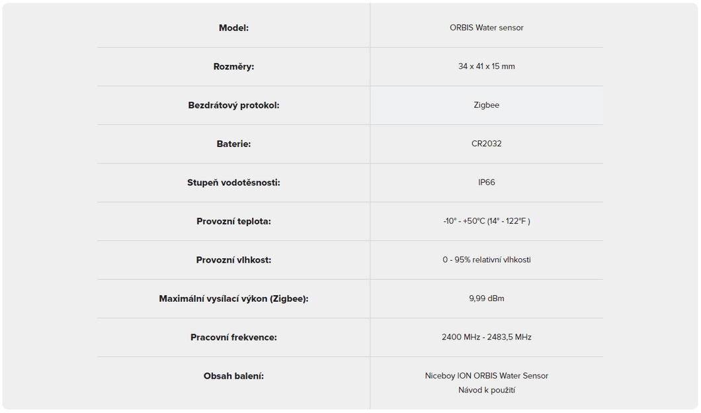Click the '34 x 41 x 15 mm' value
Screen dimensions: 701x413
(x=486, y=67)
